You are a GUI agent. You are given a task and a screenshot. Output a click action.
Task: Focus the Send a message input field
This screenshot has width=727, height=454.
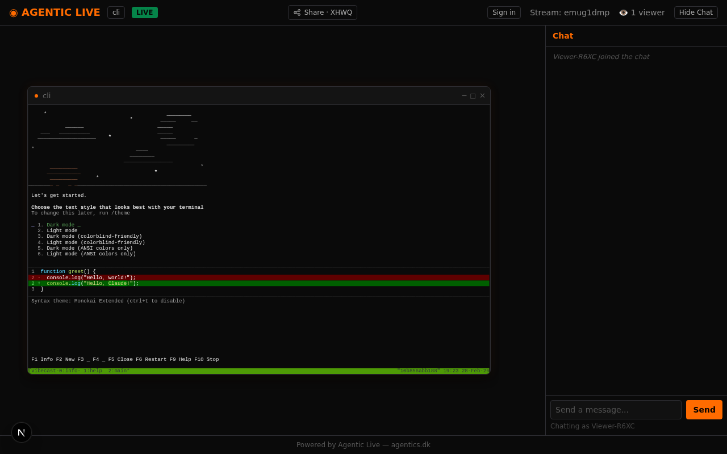[615, 410]
